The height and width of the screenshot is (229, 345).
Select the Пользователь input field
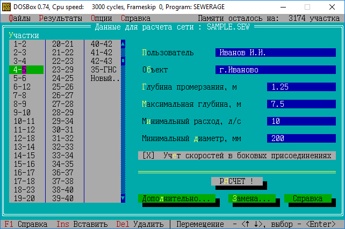(x=275, y=53)
